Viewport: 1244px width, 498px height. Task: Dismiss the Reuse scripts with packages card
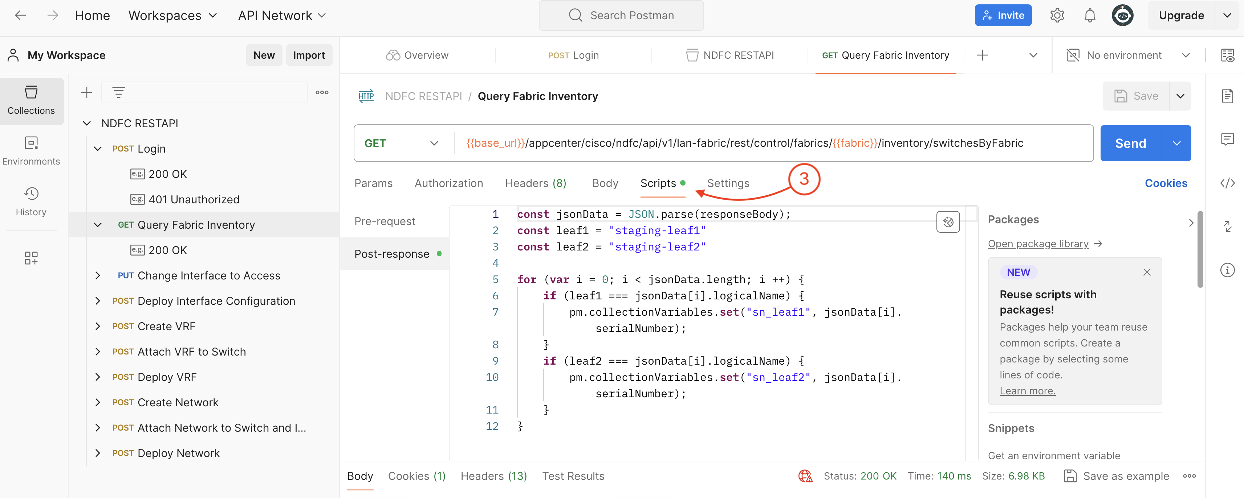(x=1147, y=272)
